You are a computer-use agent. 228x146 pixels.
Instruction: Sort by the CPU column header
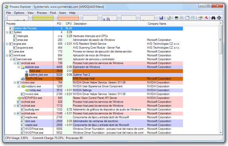coord(68,24)
